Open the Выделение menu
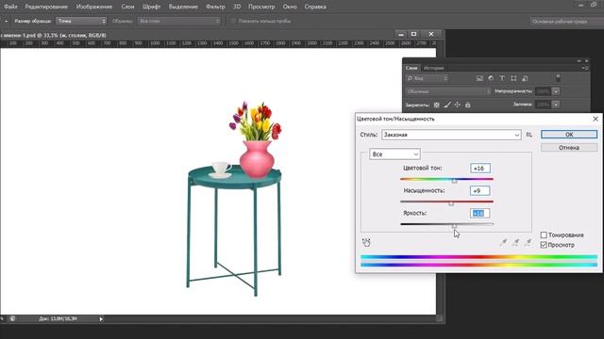The width and height of the screenshot is (604, 339). 183,7
